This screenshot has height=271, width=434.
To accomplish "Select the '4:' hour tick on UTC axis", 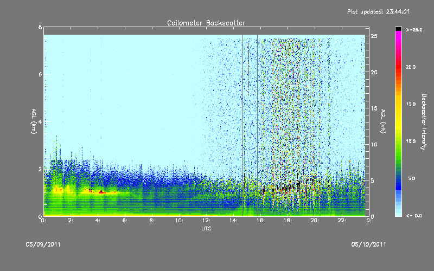I will pyautogui.click(x=98, y=221).
